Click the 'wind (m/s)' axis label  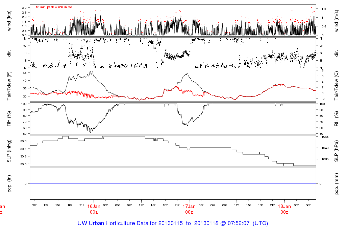pyautogui.click(x=337, y=21)
